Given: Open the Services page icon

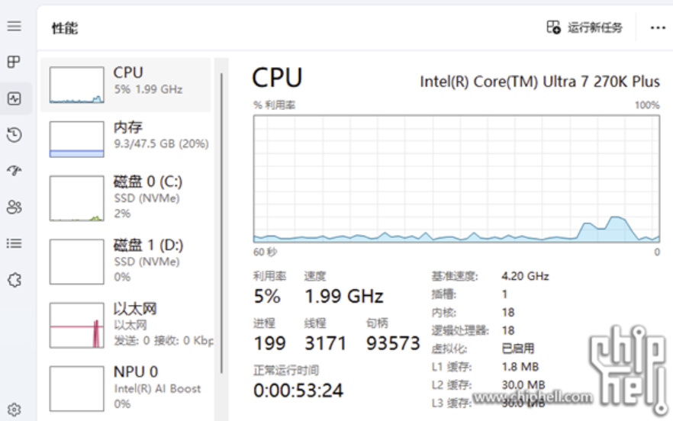Looking at the screenshot, I should (x=14, y=280).
